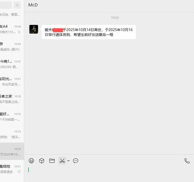Open the conversation from 10:33
This screenshot has width=194, height=182.
pyautogui.click(x=12, y=134)
